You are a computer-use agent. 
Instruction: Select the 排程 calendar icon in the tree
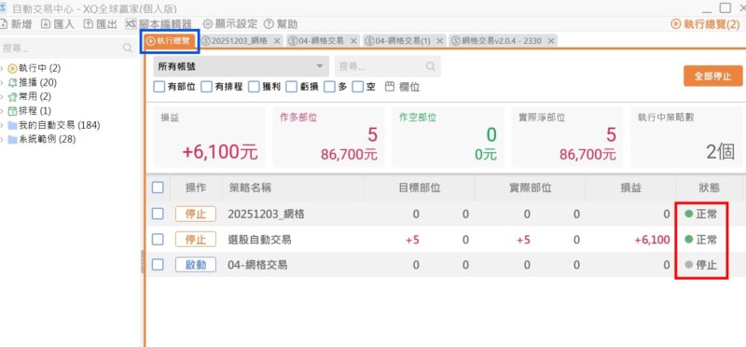tap(13, 111)
